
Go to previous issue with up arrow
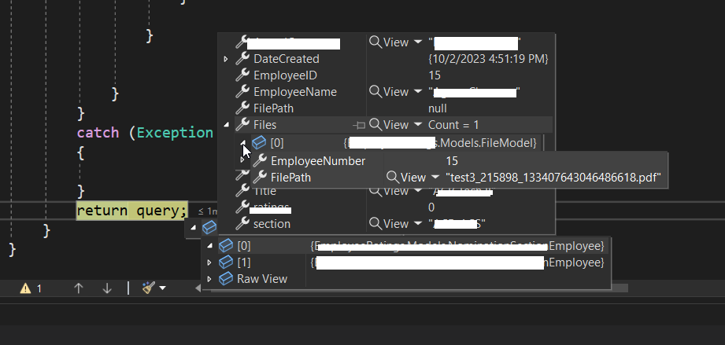[79, 288]
